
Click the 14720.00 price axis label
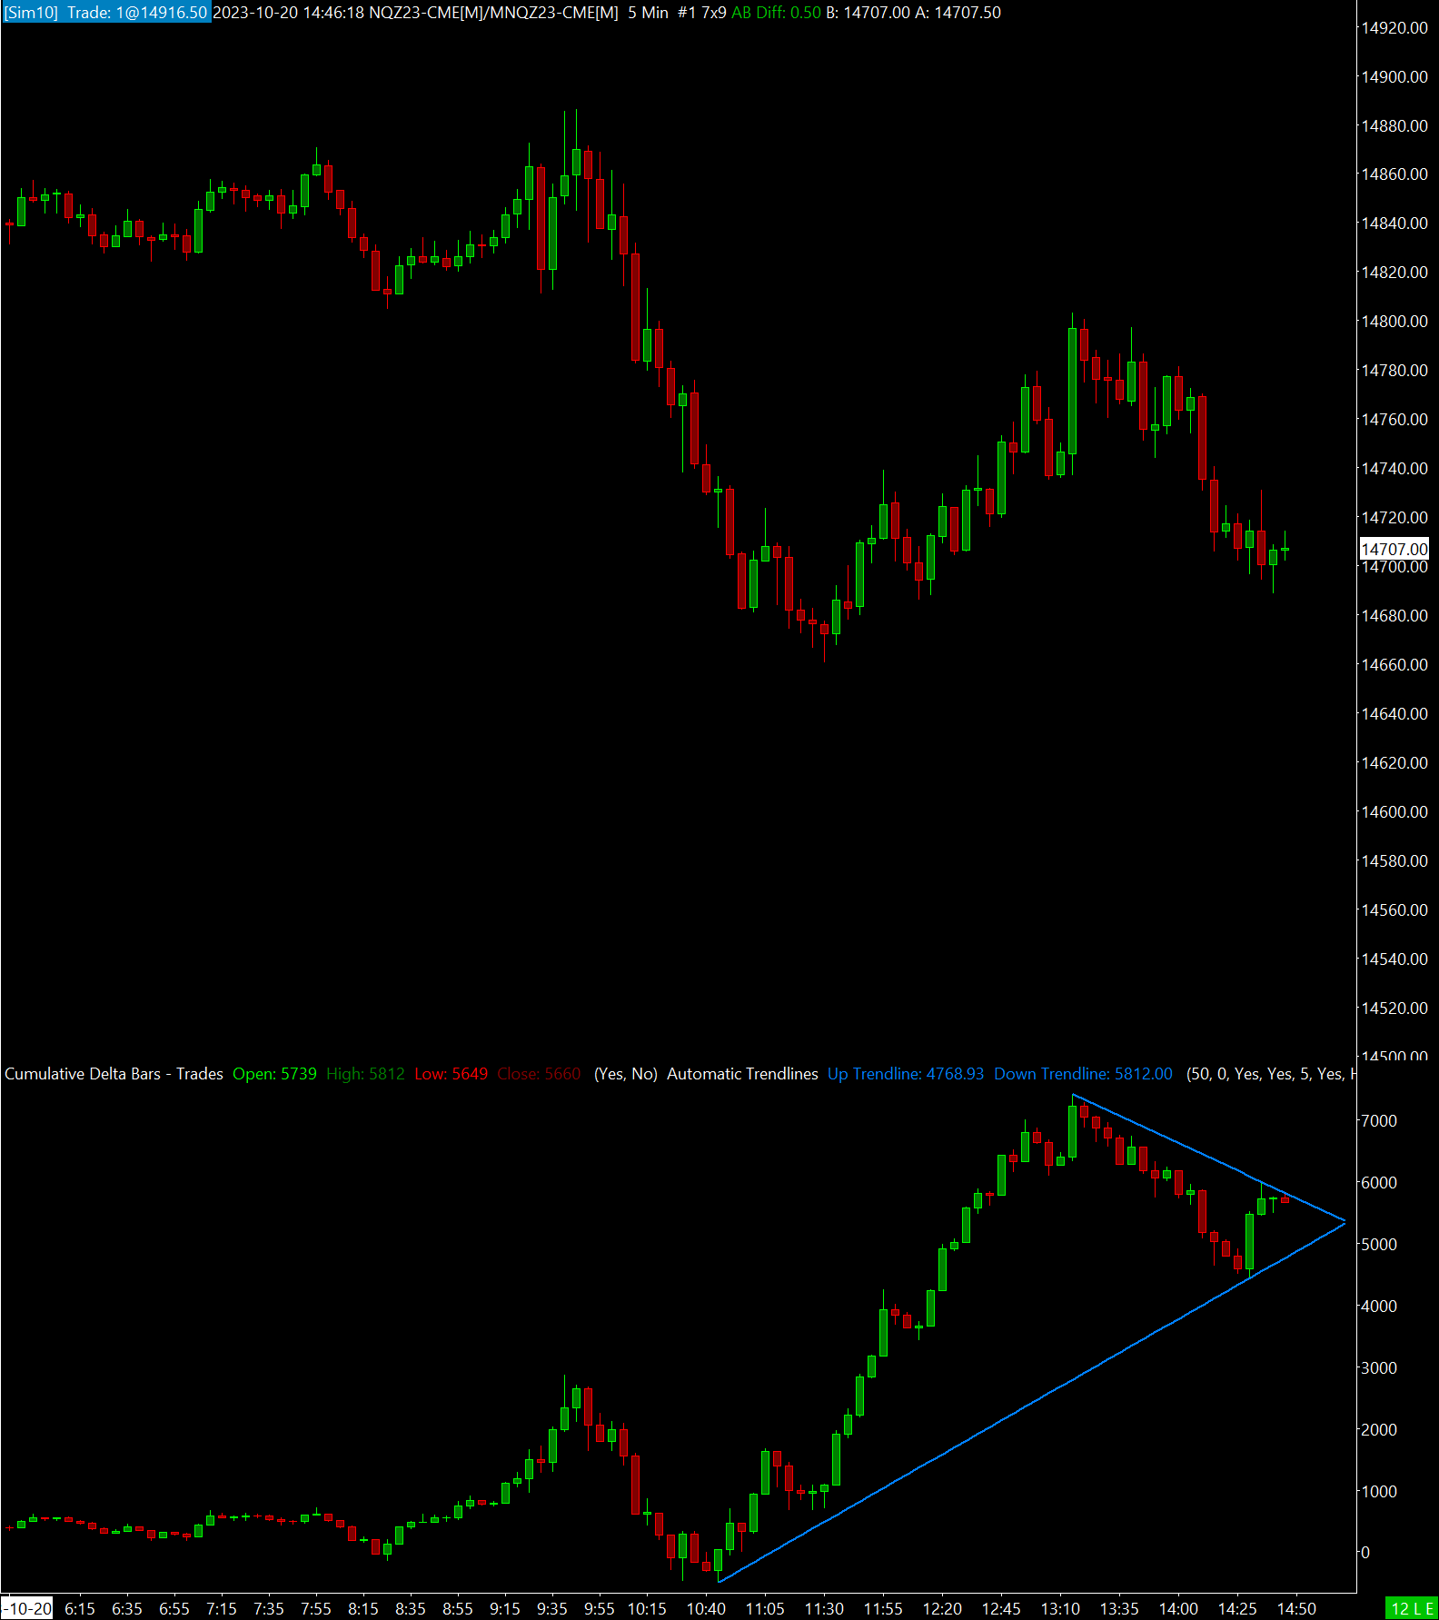pos(1394,518)
